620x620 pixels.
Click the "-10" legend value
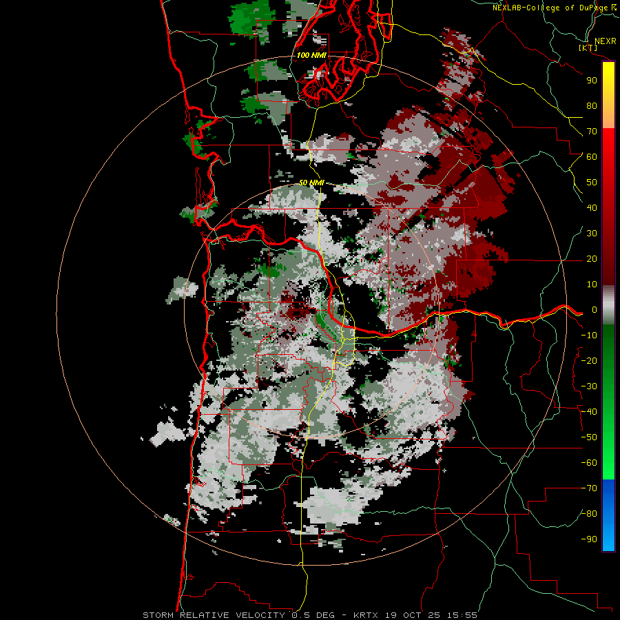[x=589, y=335]
